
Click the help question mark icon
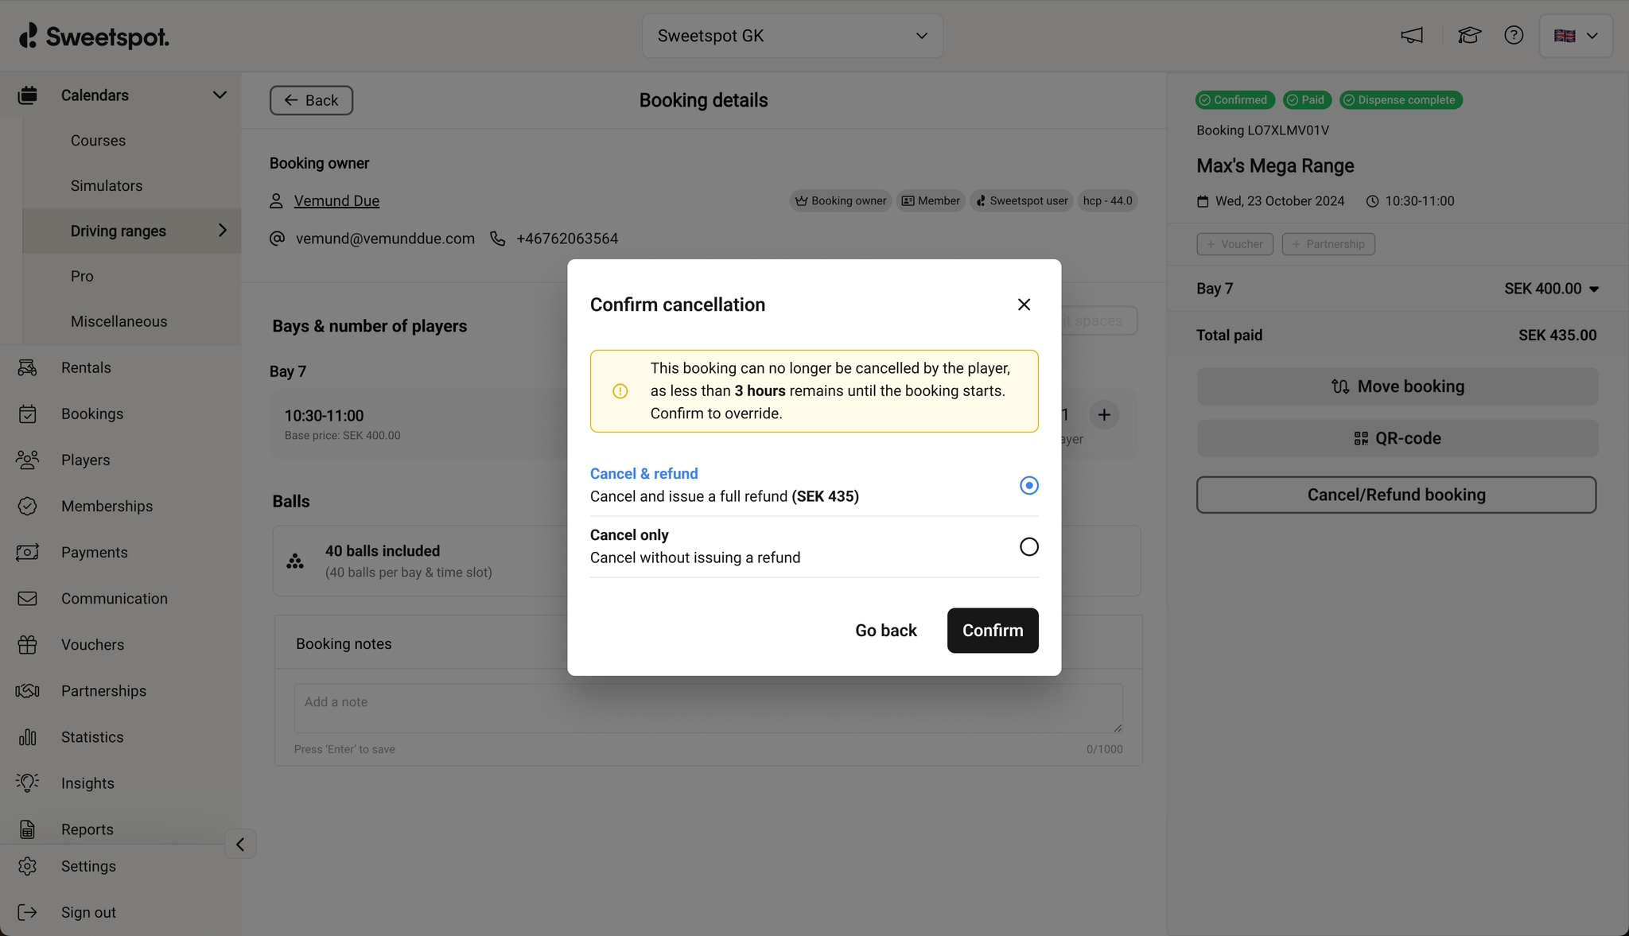point(1514,36)
